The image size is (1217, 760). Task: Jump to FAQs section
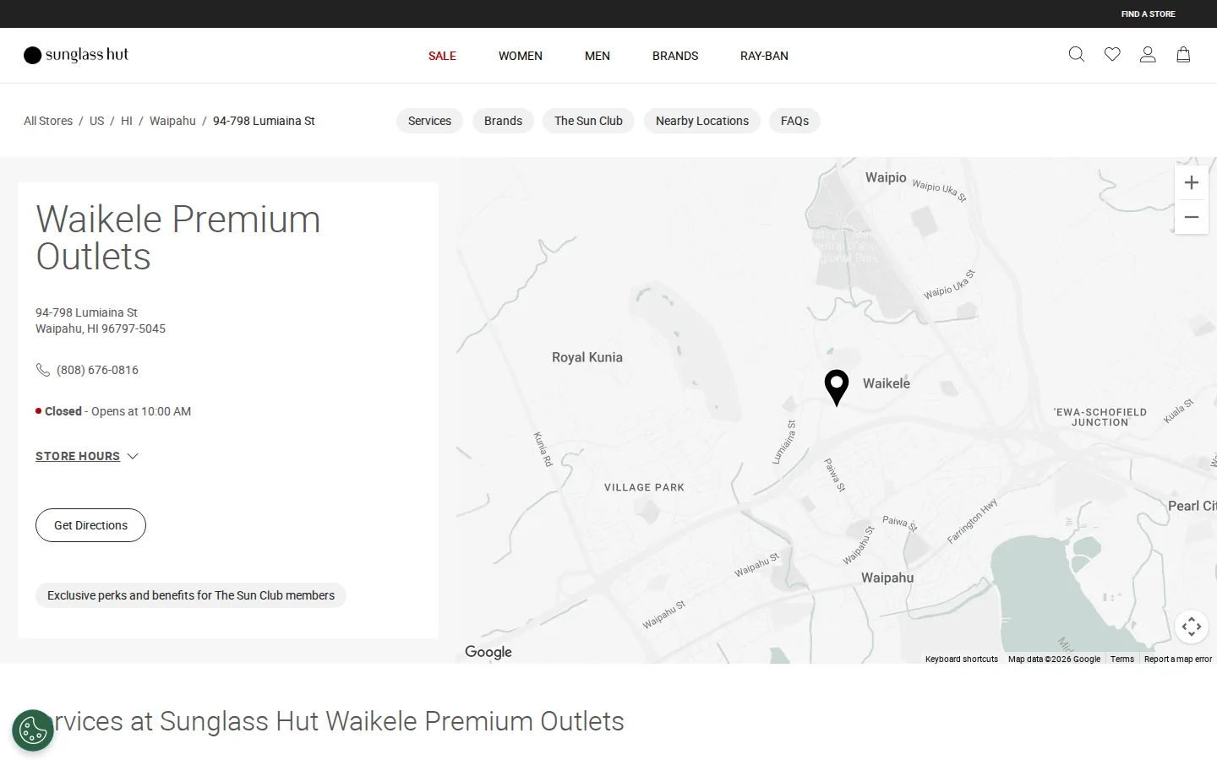(x=794, y=121)
